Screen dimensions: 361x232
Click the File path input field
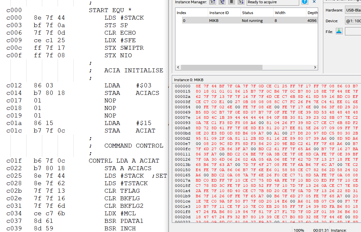point(353,31)
